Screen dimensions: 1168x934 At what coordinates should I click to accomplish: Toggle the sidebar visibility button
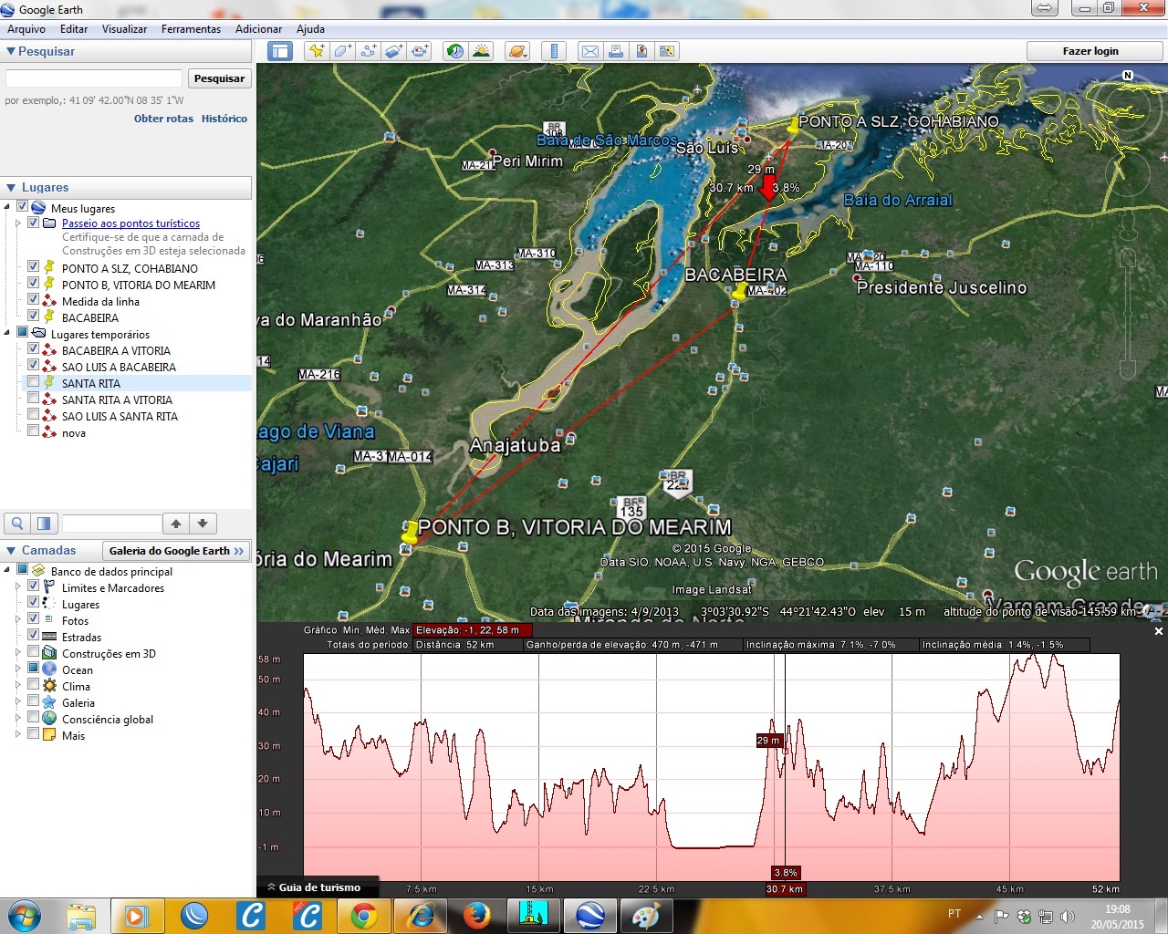[x=280, y=51]
